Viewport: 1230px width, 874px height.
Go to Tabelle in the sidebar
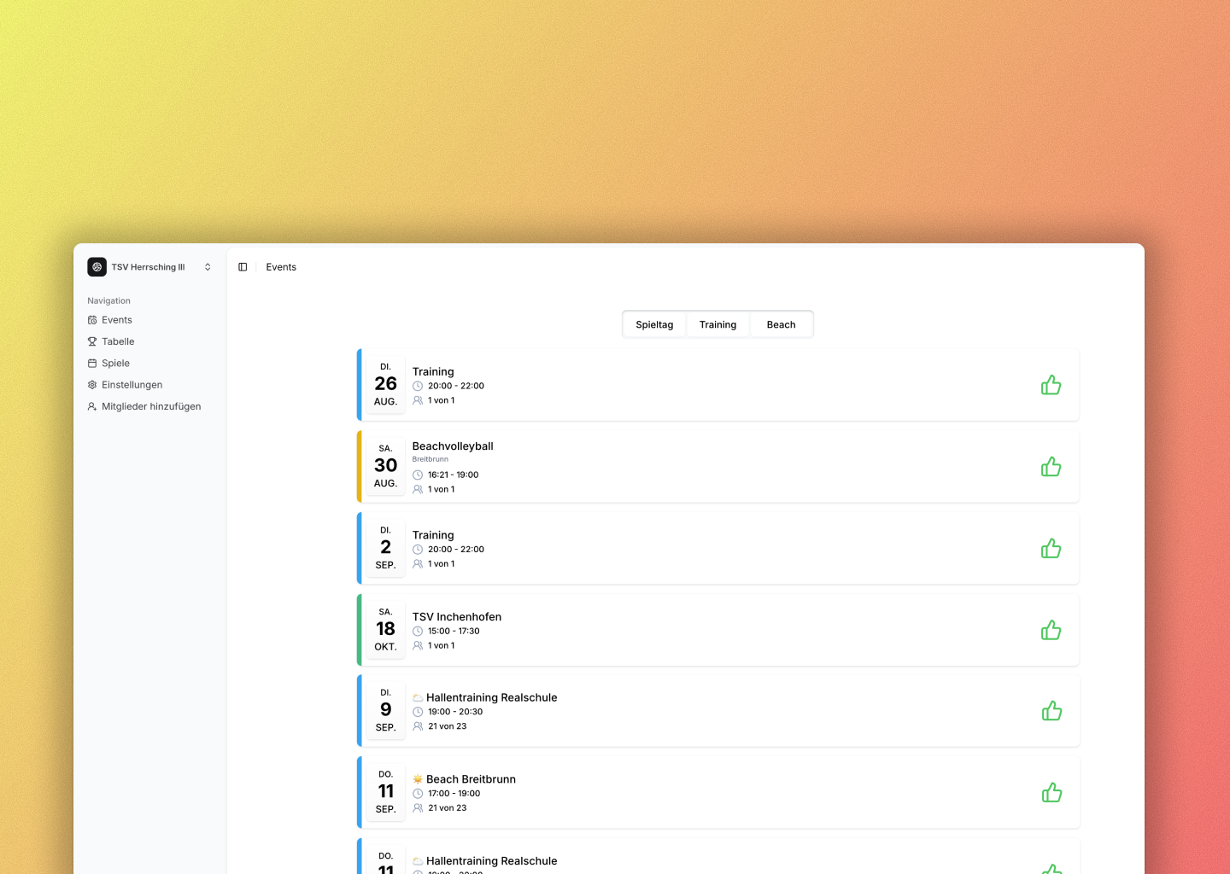click(x=118, y=341)
